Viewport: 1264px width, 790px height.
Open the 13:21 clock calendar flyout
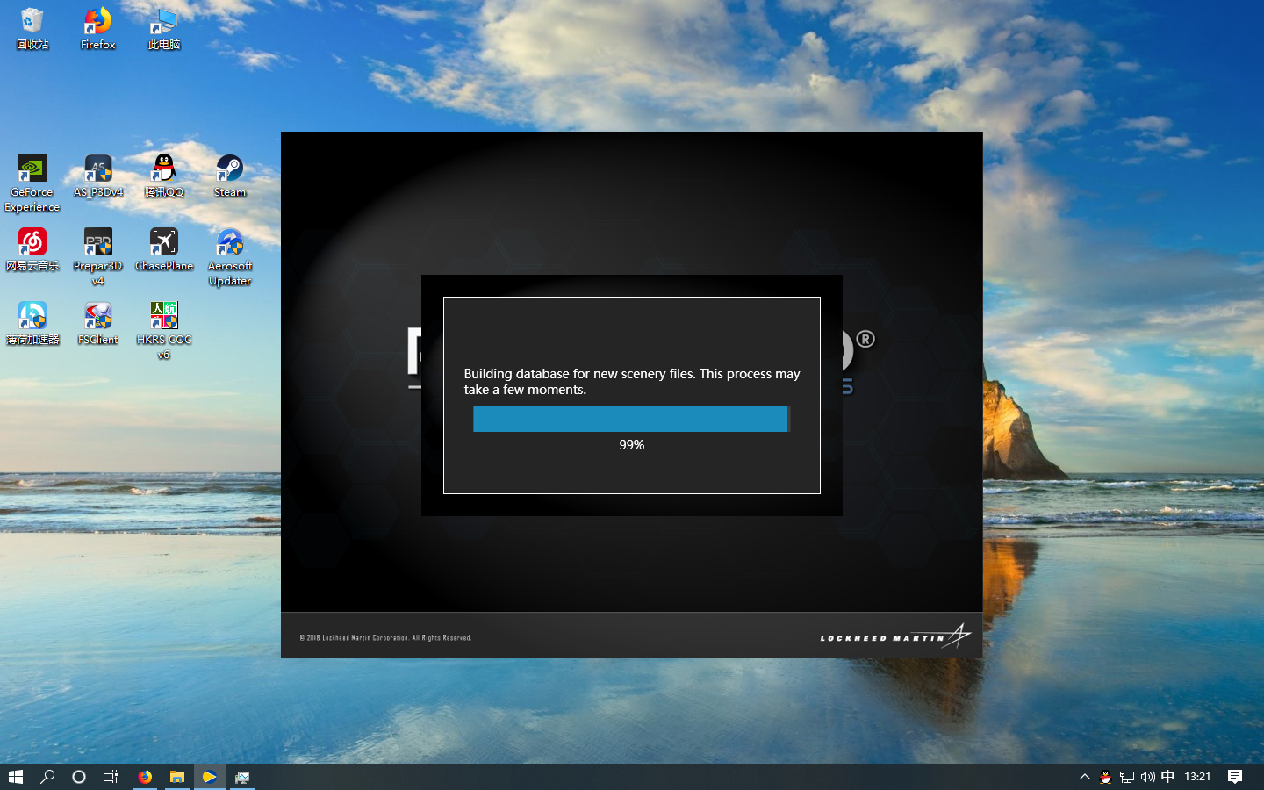[1197, 777]
